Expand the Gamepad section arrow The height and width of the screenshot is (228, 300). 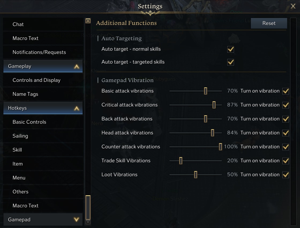click(77, 220)
